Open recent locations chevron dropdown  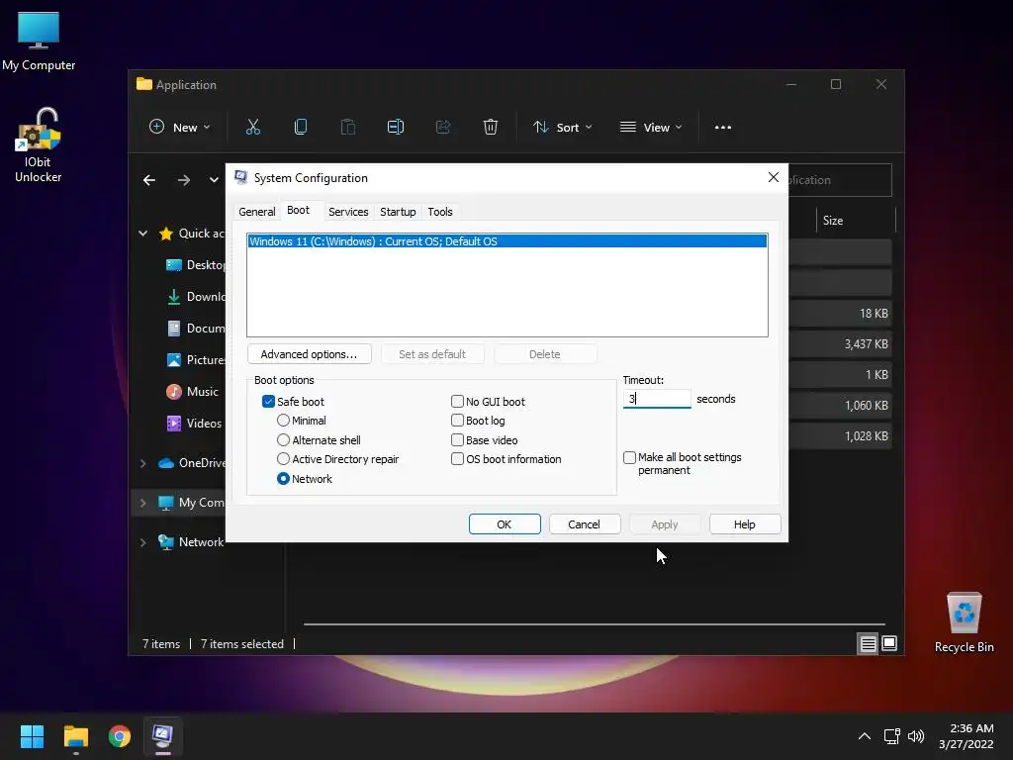[x=214, y=180]
